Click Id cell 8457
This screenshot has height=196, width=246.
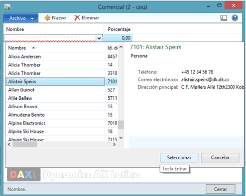112,57
